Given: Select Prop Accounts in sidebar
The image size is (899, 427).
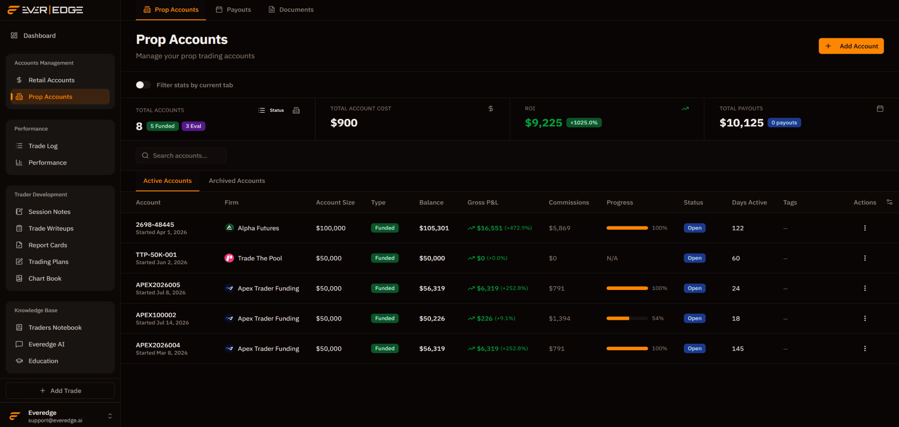Looking at the screenshot, I should point(60,97).
